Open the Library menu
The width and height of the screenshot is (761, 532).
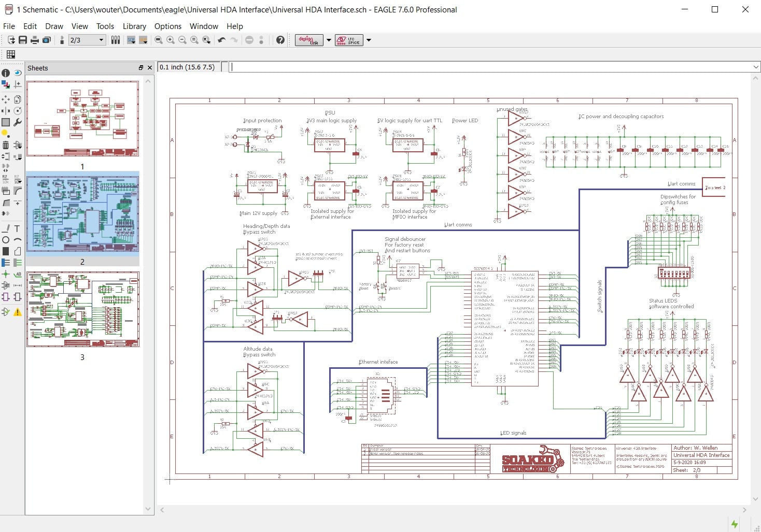point(134,26)
